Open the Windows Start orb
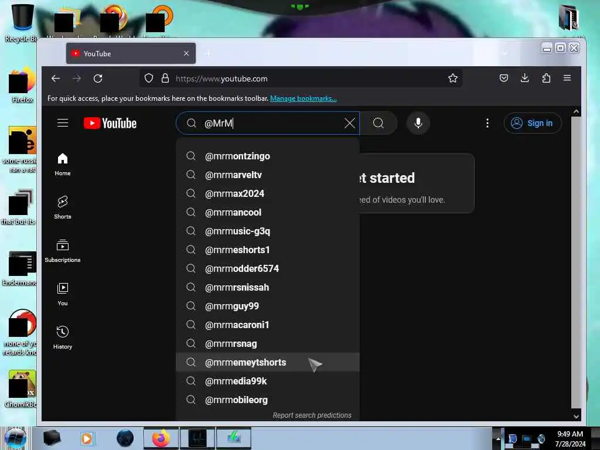The width and height of the screenshot is (600, 450). [x=15, y=438]
